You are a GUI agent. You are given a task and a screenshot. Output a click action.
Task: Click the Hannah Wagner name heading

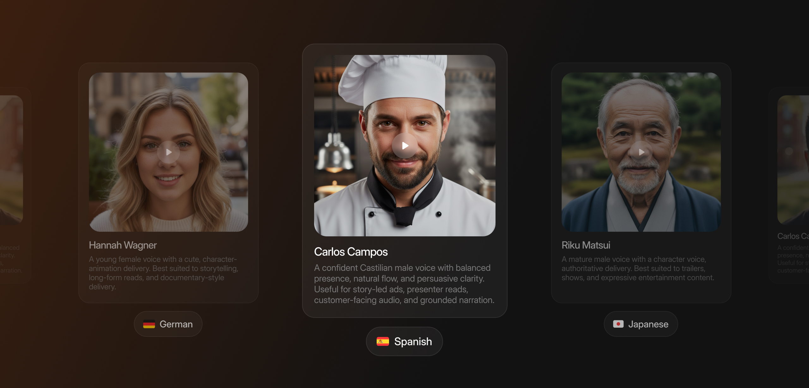[x=123, y=245]
